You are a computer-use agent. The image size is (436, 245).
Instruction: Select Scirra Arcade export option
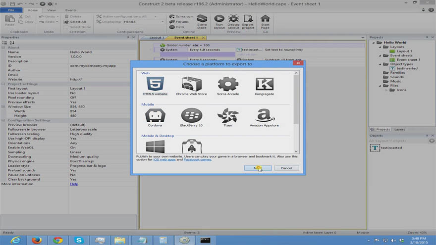[228, 86]
